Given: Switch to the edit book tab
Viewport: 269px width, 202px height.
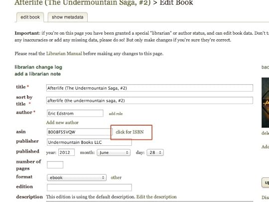Looking at the screenshot, I should tap(30, 17).
